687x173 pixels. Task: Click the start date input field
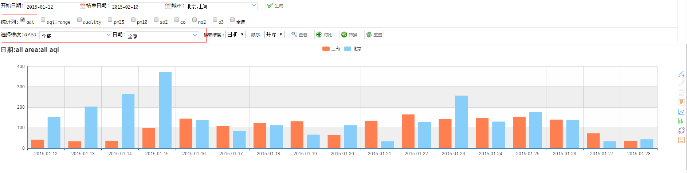click(51, 7)
